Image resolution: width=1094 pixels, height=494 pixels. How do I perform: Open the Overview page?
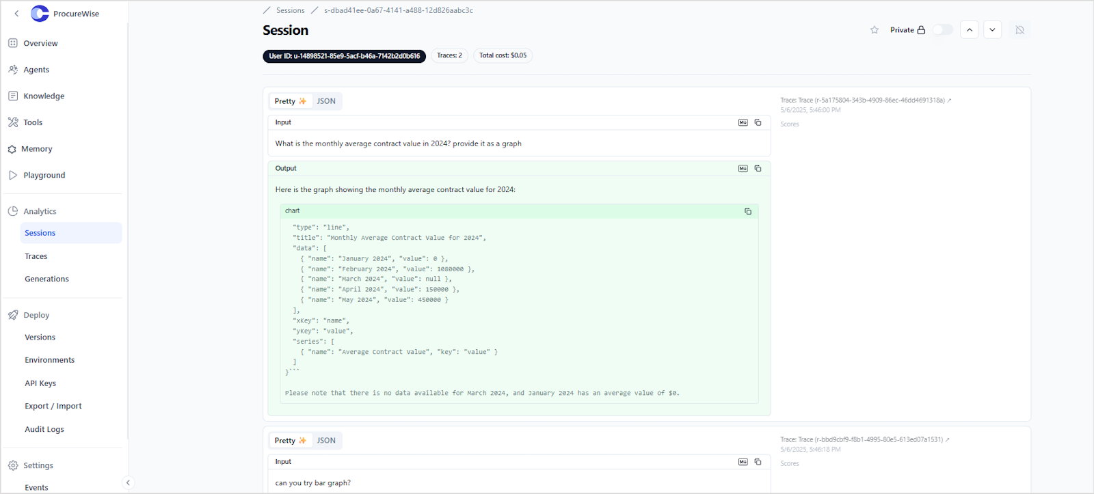[x=40, y=43]
